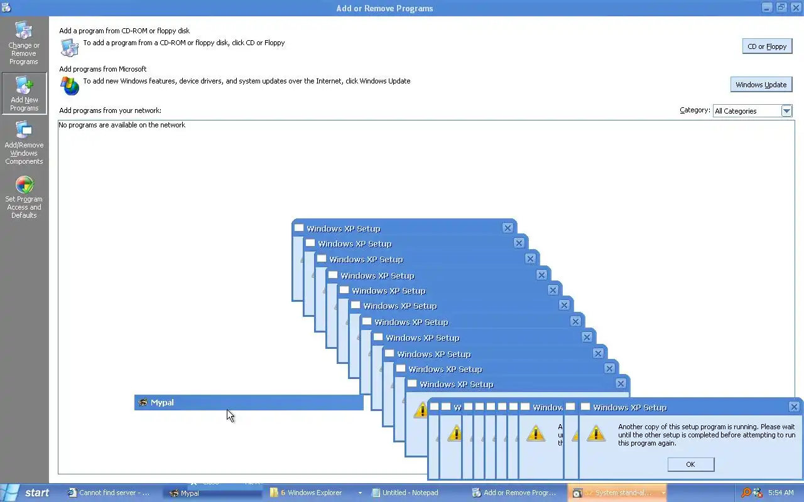The width and height of the screenshot is (804, 502).
Task: Open the All Categories dropdown
Action: pos(786,111)
